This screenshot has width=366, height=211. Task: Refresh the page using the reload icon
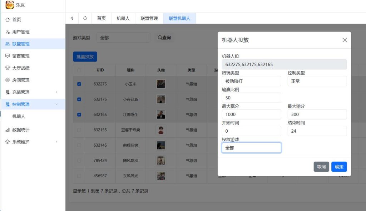[85, 18]
